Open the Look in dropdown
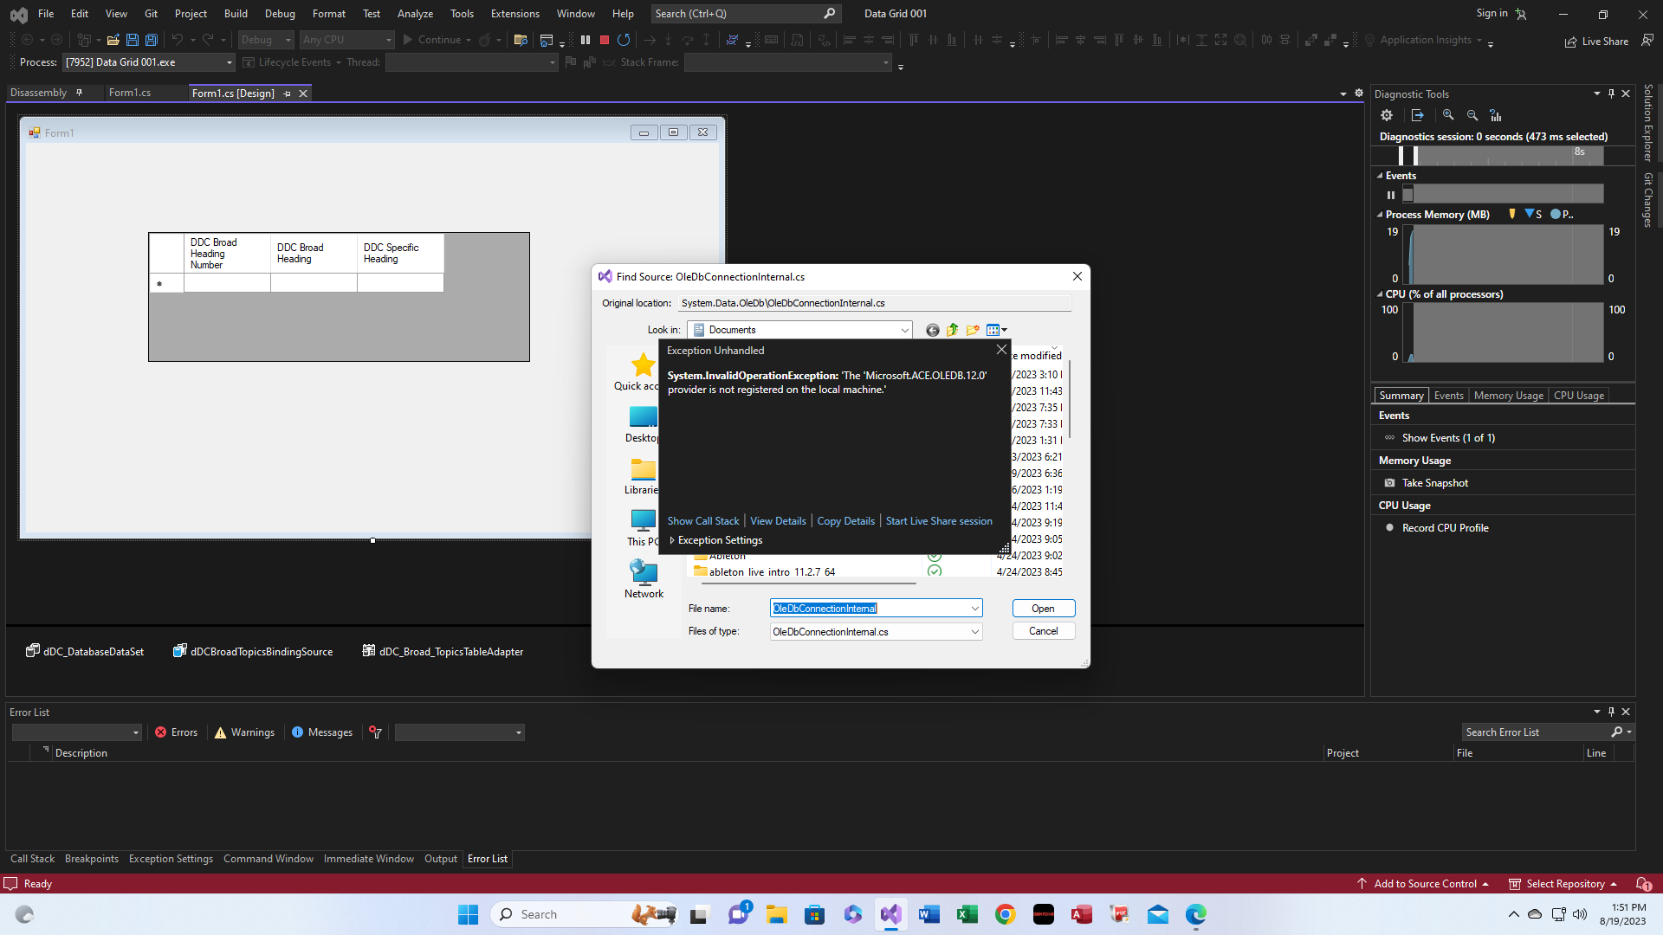Screen dimensions: 1663x935 click(x=905, y=329)
